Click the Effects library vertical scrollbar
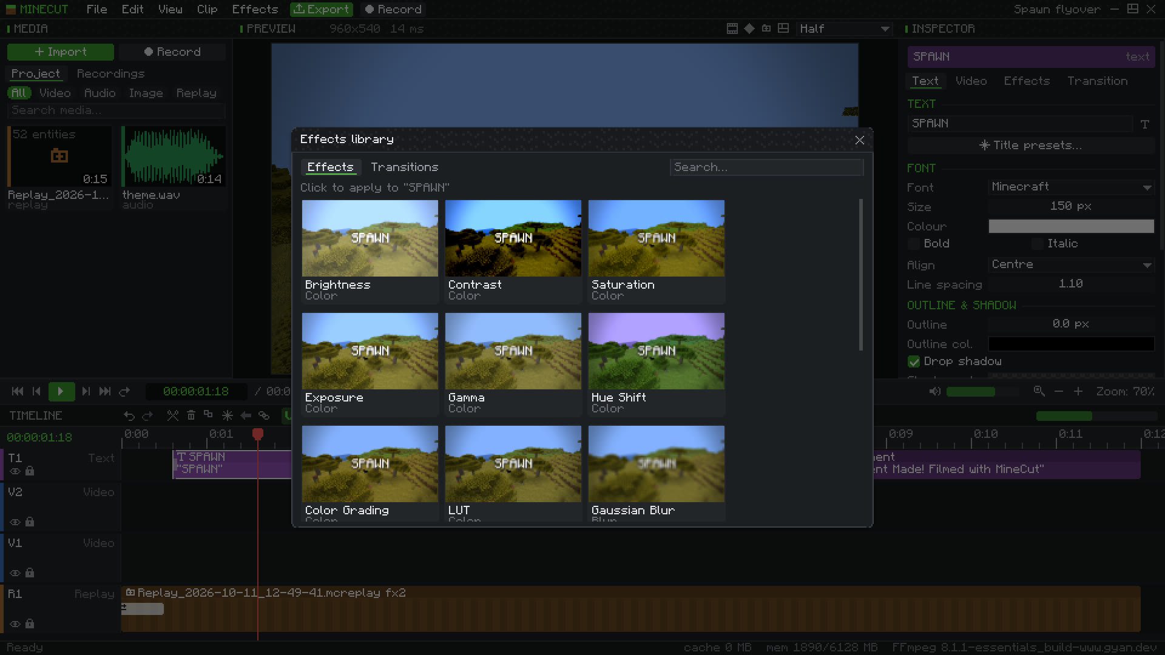The width and height of the screenshot is (1165, 655). pyautogui.click(x=860, y=274)
